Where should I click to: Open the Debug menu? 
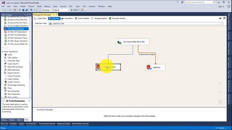coord(47,6)
